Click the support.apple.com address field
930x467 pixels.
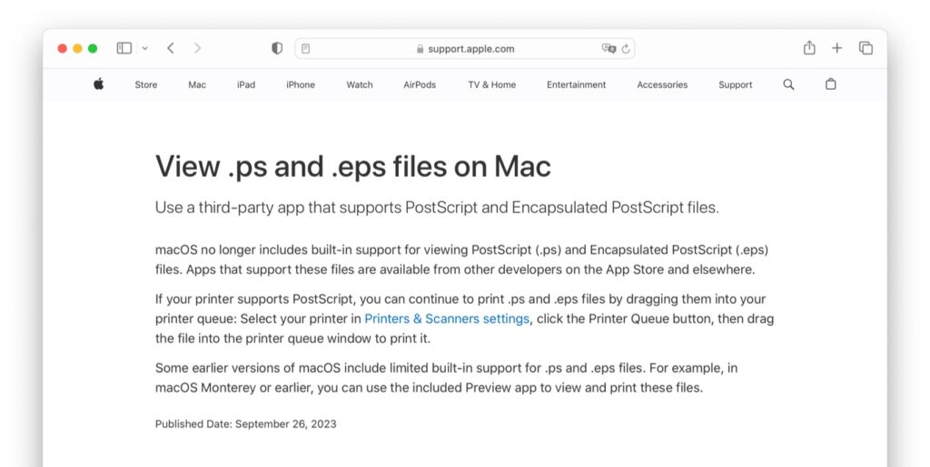(x=464, y=49)
